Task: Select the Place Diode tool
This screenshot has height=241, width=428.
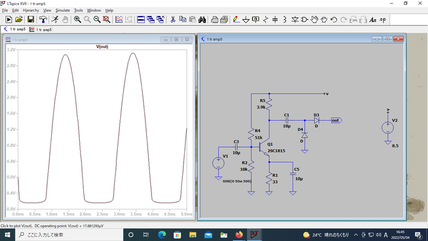Action: pos(295,20)
